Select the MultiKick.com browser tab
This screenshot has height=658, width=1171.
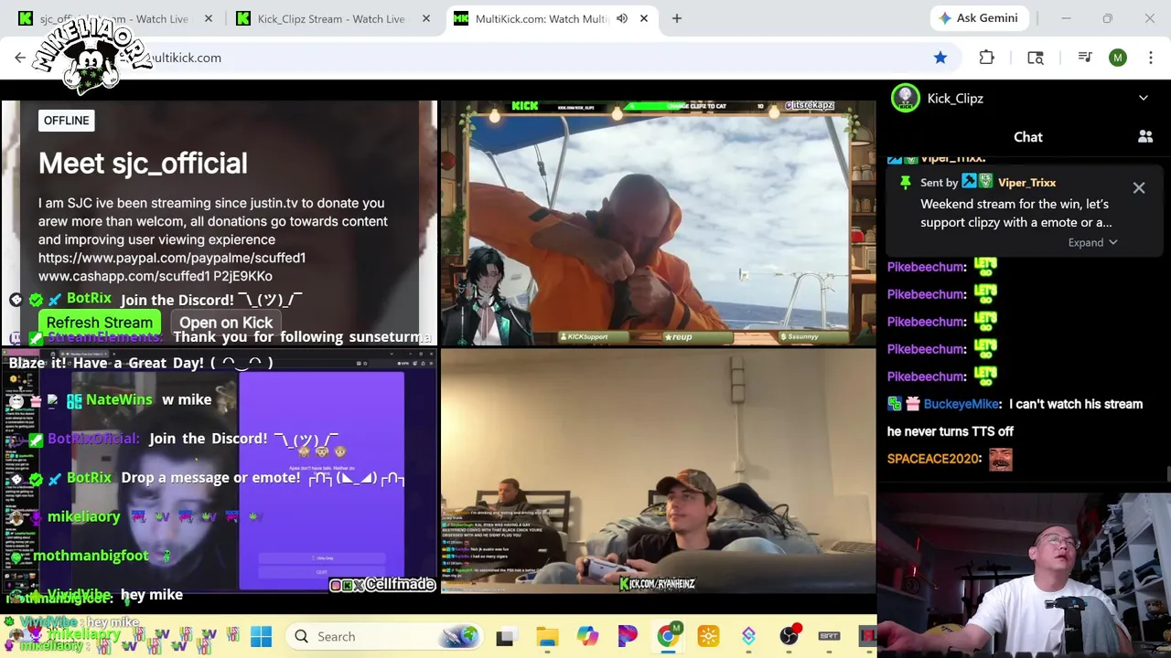tap(542, 18)
